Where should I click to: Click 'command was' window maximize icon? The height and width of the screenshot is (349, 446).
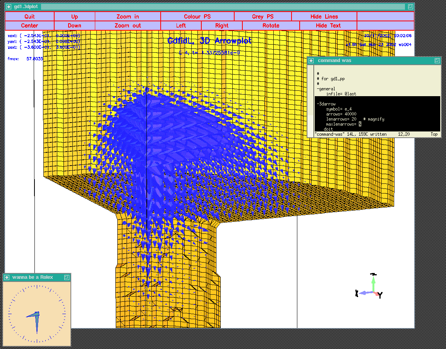(x=437, y=60)
